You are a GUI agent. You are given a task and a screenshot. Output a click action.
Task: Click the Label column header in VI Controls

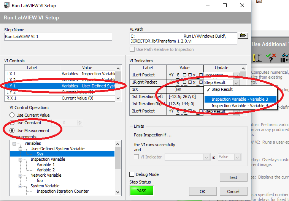32,68
